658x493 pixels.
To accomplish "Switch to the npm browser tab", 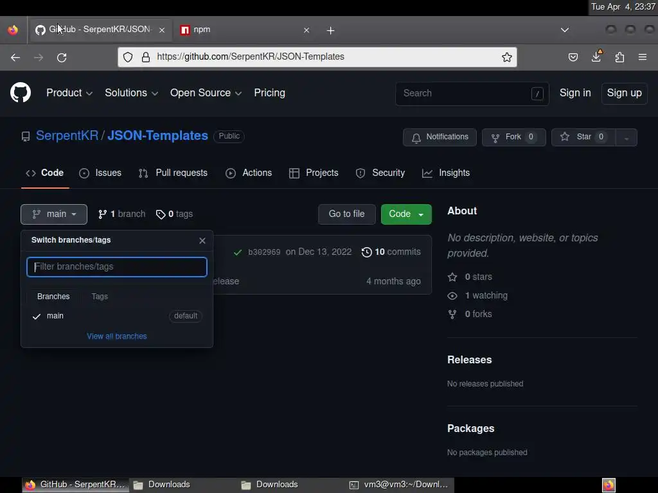I will (244, 30).
